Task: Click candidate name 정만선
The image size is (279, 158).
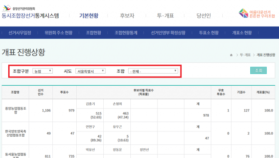Action: (x=144, y=150)
